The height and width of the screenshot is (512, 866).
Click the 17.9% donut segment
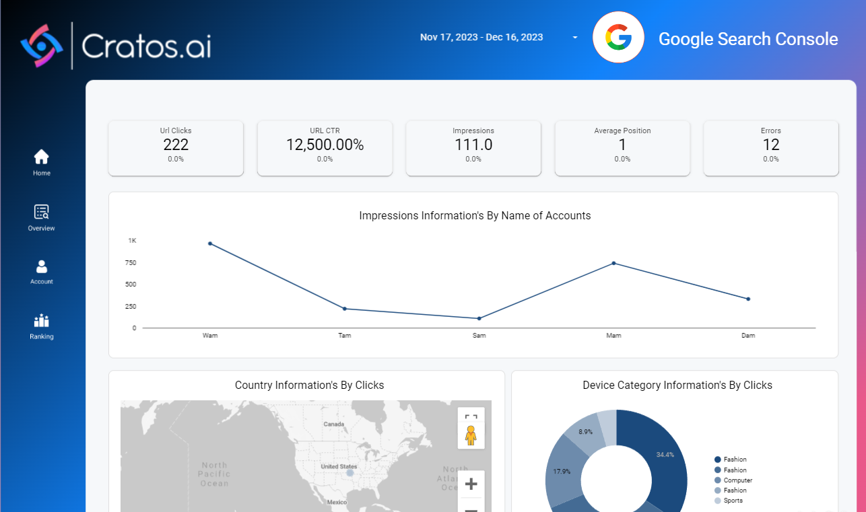pos(562,471)
